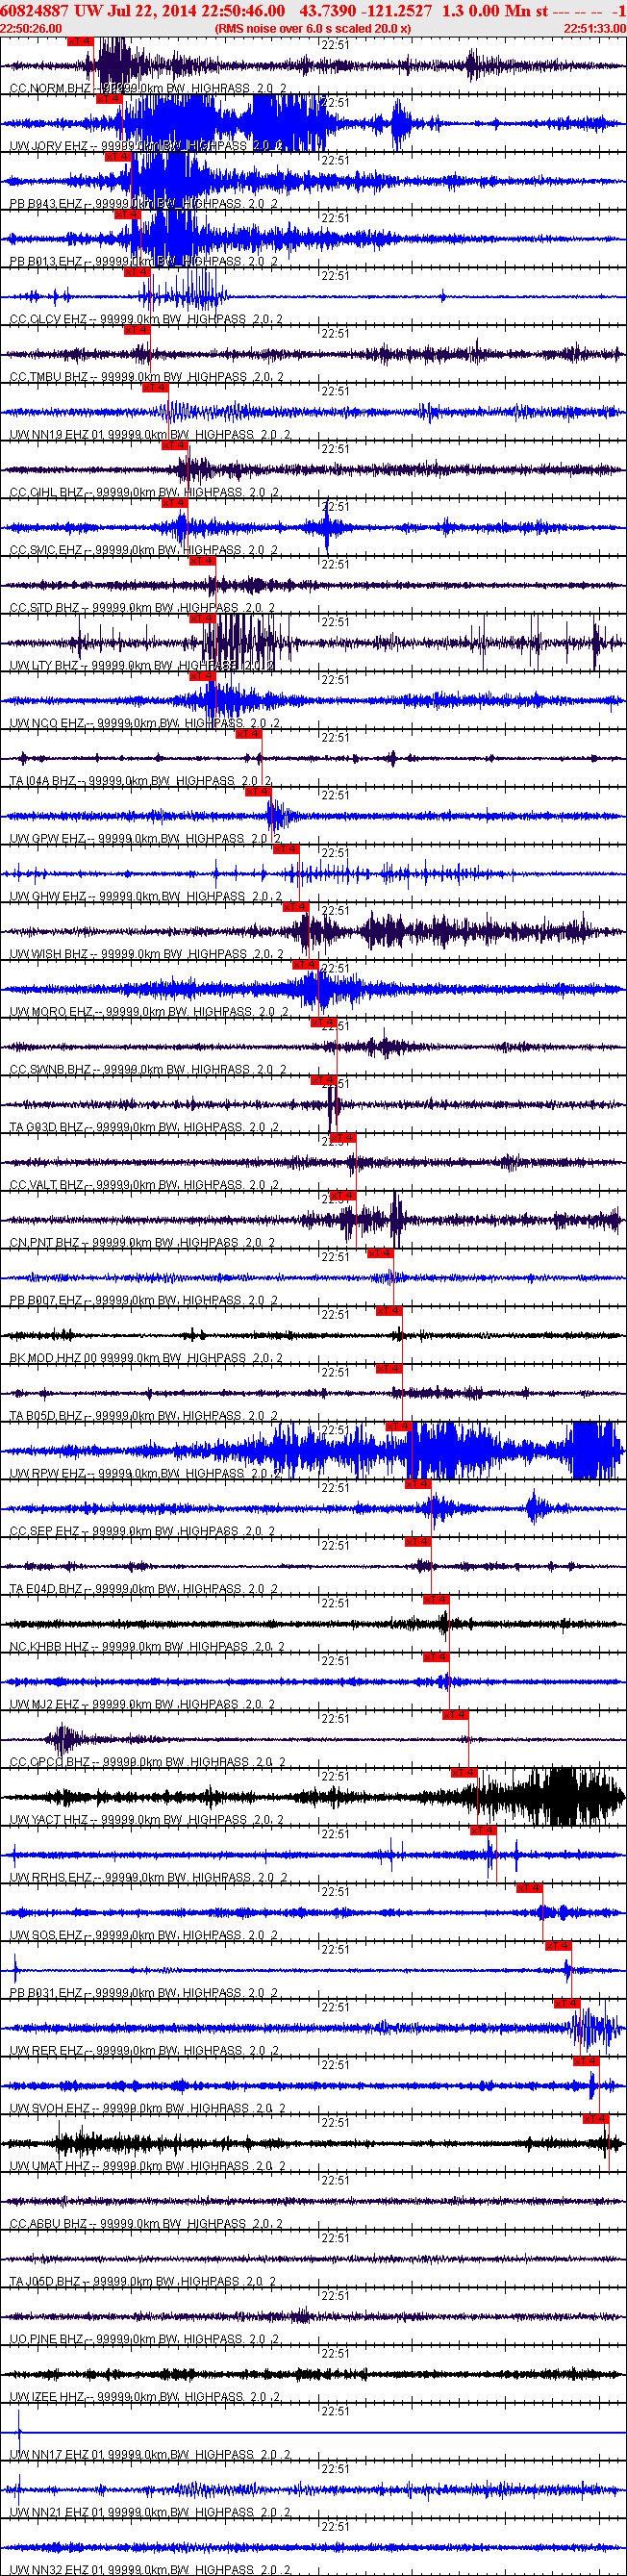Click red pick flag on UW.GPW trace
Image resolution: width=627 pixels, height=2576 pixels.
[x=258, y=792]
